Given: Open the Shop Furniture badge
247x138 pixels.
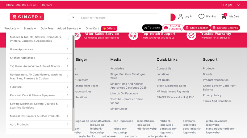Looking at the screenshot, I should (173, 28).
